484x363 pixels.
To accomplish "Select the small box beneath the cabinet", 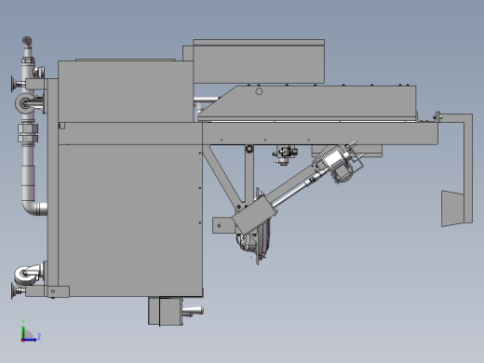I will (166, 311).
